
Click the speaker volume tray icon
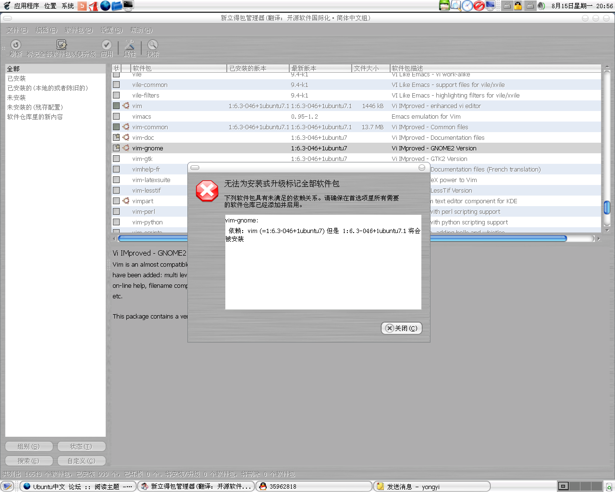[x=541, y=6]
